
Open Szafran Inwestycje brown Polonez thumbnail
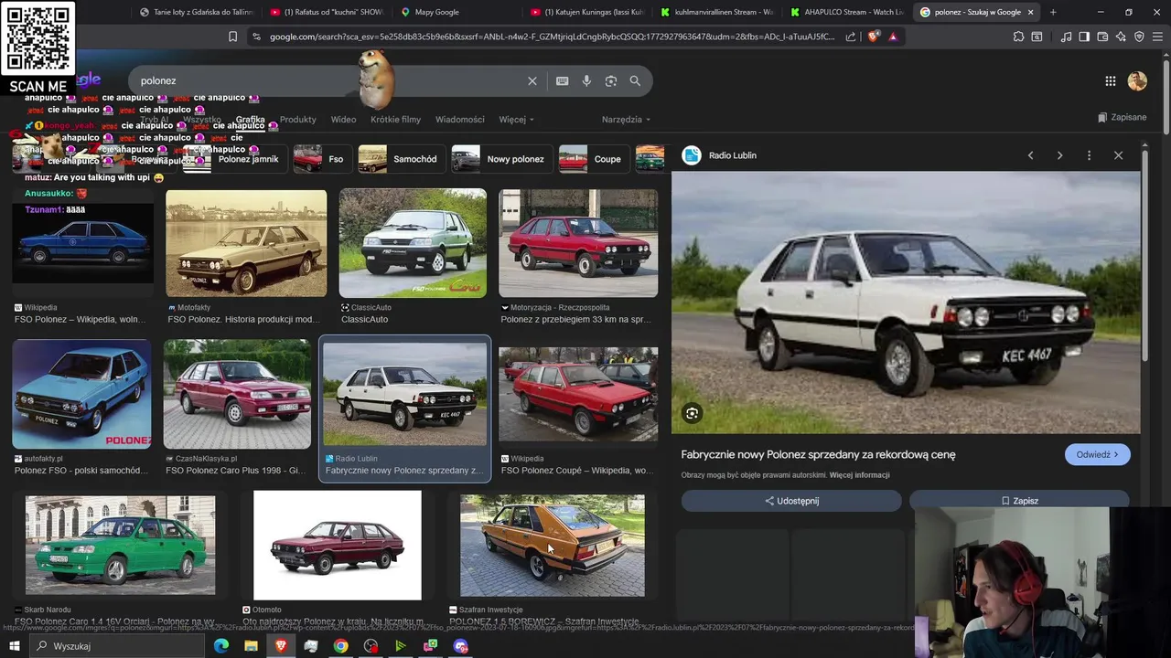(x=552, y=545)
